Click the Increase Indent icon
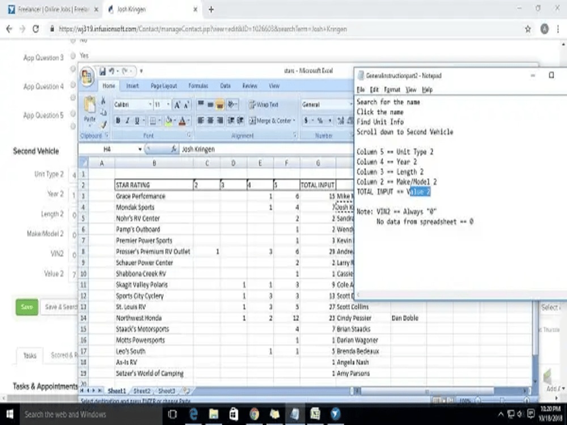 tap(240, 121)
